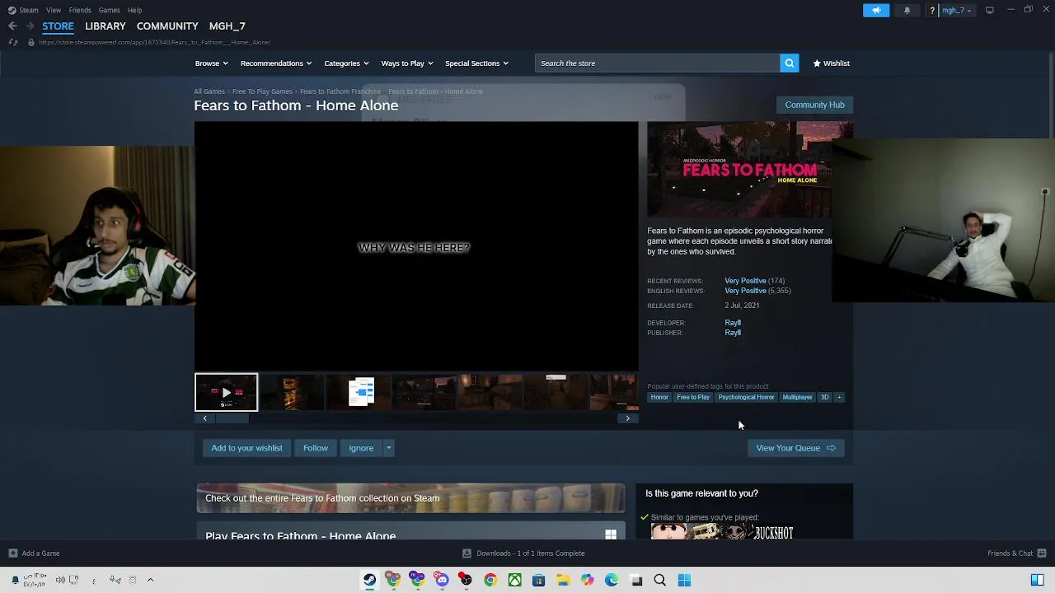1055x593 pixels.
Task: Expand the Categories dropdown
Action: (x=345, y=63)
